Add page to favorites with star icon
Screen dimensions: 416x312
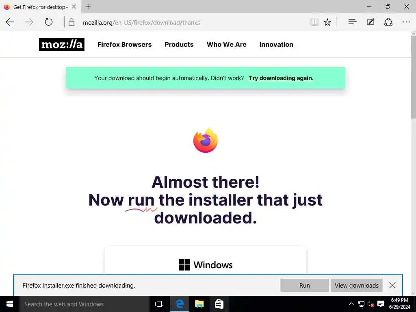point(327,22)
